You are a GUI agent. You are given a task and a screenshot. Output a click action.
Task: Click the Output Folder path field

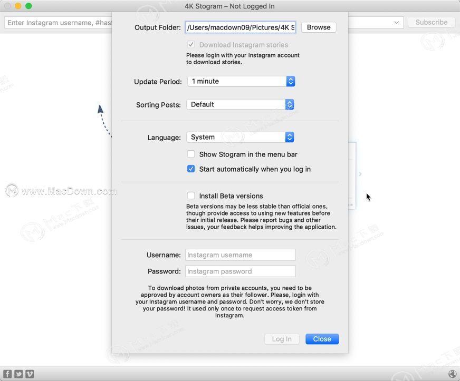[241, 27]
